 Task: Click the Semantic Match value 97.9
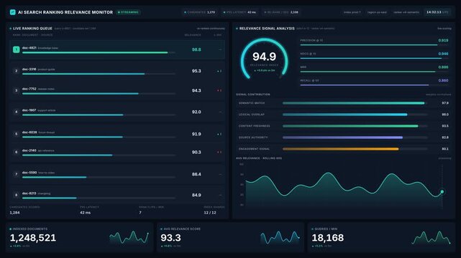[x=445, y=103]
